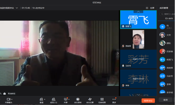Select 杨霄飞 video tile
This screenshot has width=175, height=105.
[x=138, y=20]
